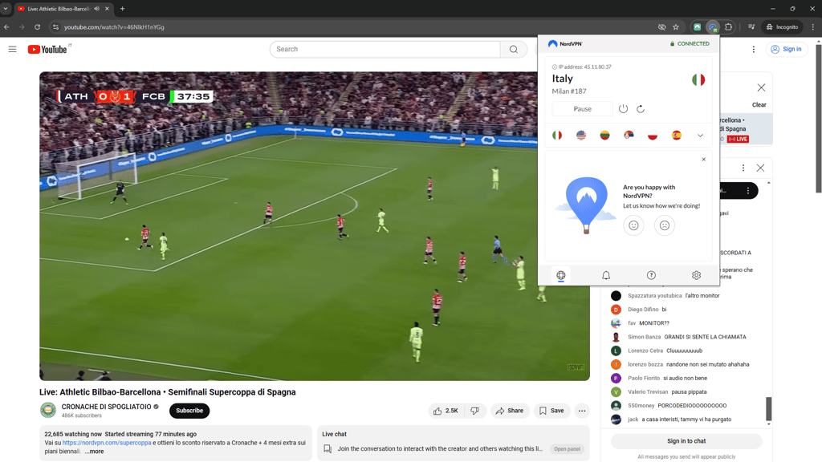Click the Incognito indicator
This screenshot has width=822, height=462.
pos(782,26)
